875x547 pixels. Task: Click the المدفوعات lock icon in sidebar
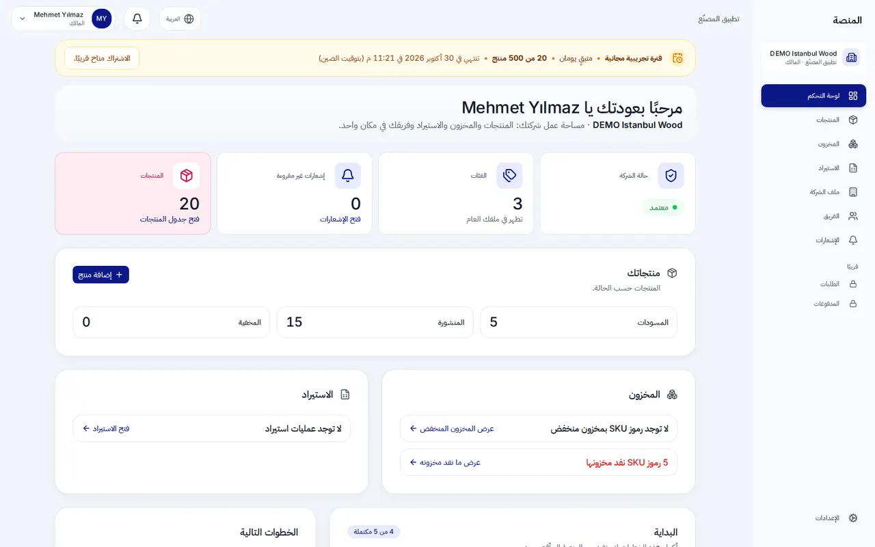point(852,304)
